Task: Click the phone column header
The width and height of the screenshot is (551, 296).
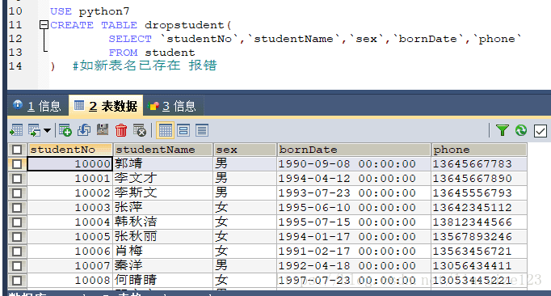Action: pos(479,150)
